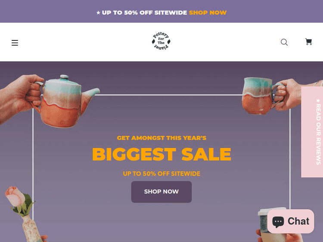The width and height of the screenshot is (323, 242).
Task: Open the shopping cart icon
Action: click(x=308, y=42)
